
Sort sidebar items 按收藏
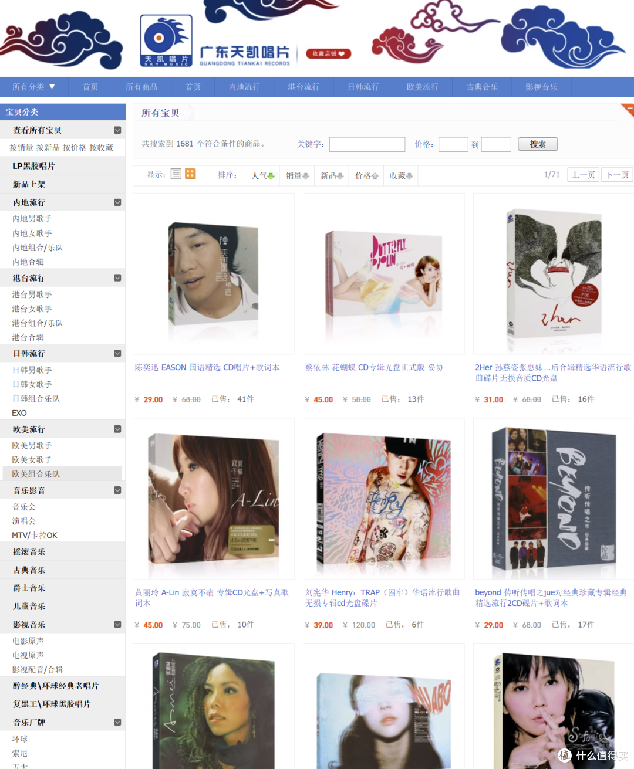[101, 148]
